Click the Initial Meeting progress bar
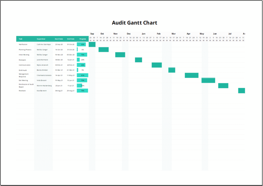 point(82,55)
